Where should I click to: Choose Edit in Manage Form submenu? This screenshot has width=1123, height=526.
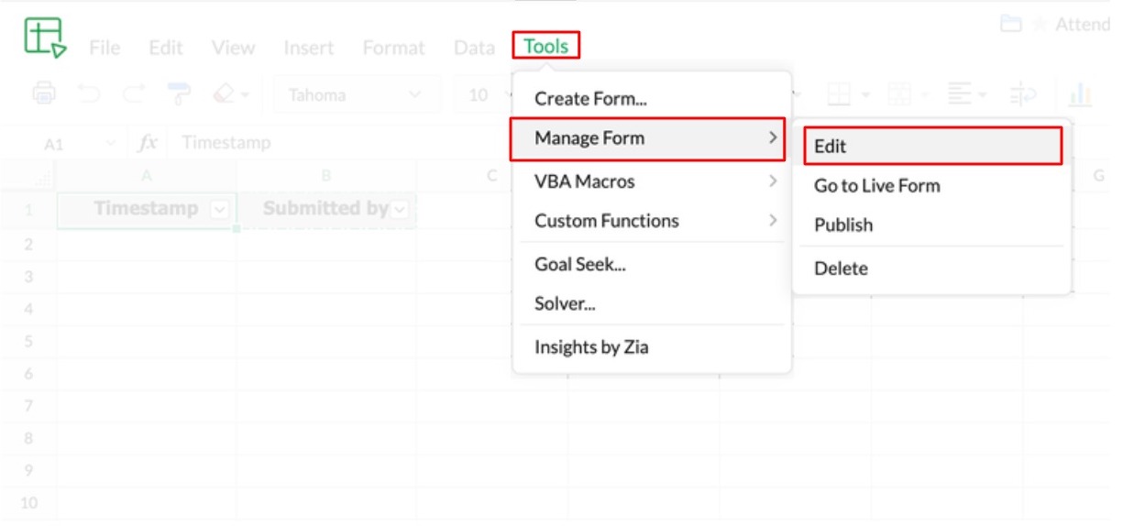tap(931, 147)
